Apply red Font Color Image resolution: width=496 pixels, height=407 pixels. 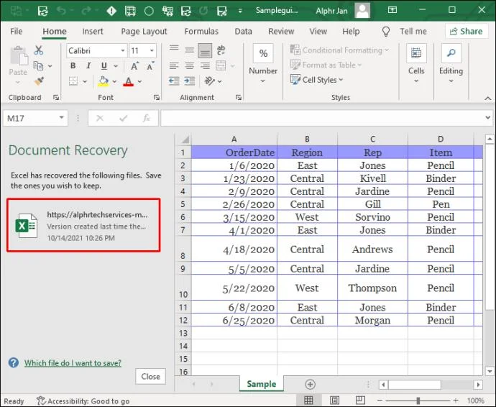click(128, 81)
